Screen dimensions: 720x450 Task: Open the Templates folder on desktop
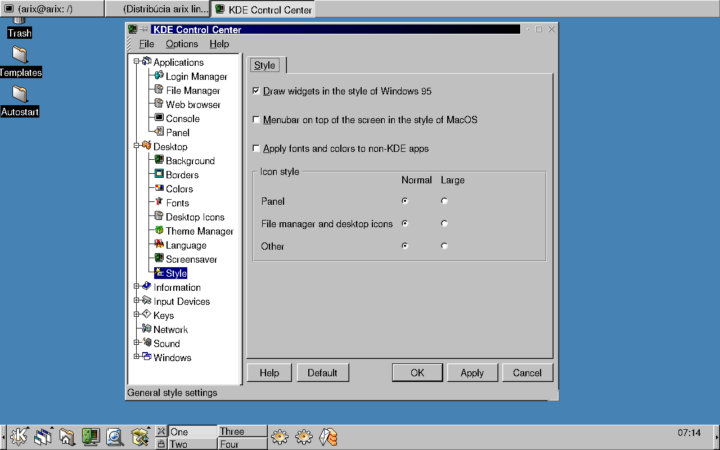coord(20,62)
